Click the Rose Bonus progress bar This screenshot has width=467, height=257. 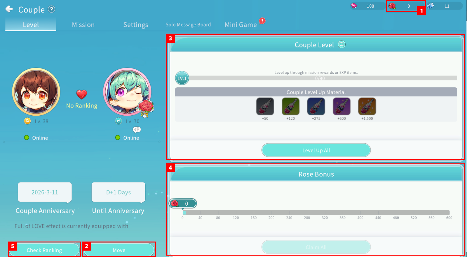[316, 213]
